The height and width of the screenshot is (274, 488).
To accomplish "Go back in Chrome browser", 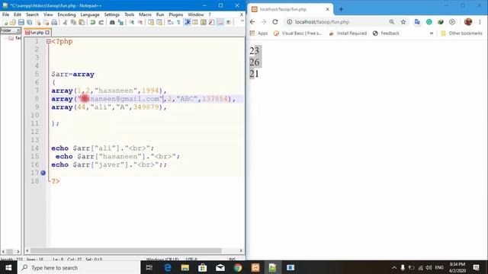I will [252, 22].
